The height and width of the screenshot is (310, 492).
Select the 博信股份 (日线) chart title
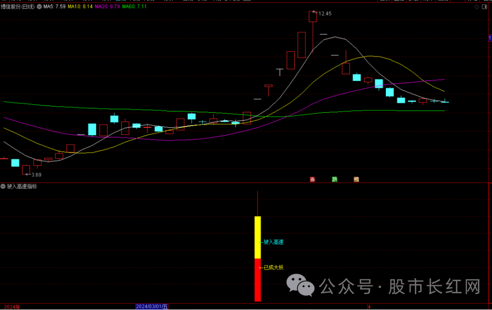click(x=18, y=7)
